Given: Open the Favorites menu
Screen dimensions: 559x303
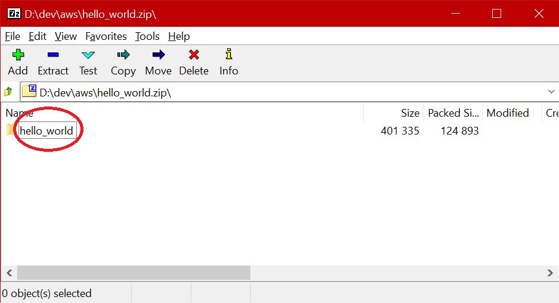Looking at the screenshot, I should pos(106,36).
